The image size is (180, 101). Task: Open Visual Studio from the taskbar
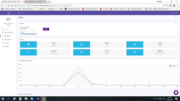[x=38, y=99]
